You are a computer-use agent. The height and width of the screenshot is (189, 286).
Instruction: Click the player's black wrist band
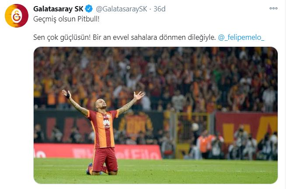[x=68, y=96]
